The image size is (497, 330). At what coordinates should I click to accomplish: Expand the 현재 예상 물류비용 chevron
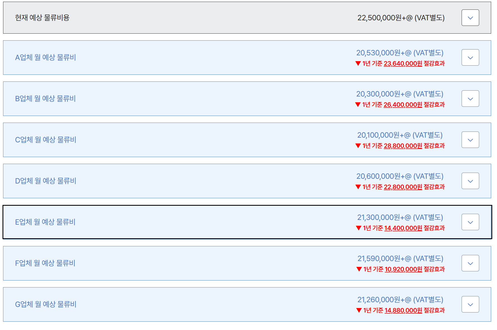pos(470,18)
